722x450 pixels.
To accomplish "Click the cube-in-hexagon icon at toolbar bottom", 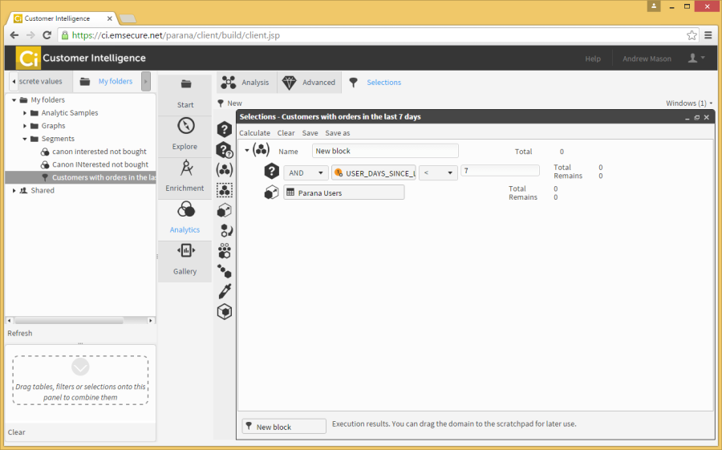I will [x=225, y=312].
